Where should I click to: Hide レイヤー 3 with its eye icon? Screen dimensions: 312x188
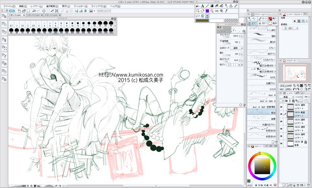coord(281,107)
